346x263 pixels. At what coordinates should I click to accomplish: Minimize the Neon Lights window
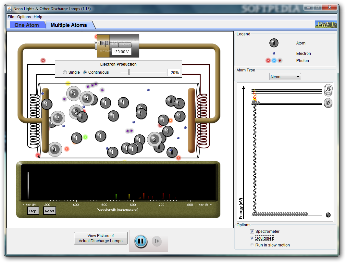pyautogui.click(x=308, y=7)
